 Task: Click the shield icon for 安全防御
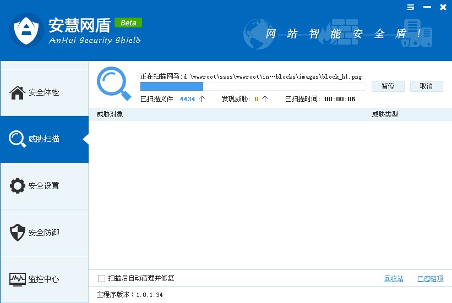(17, 233)
